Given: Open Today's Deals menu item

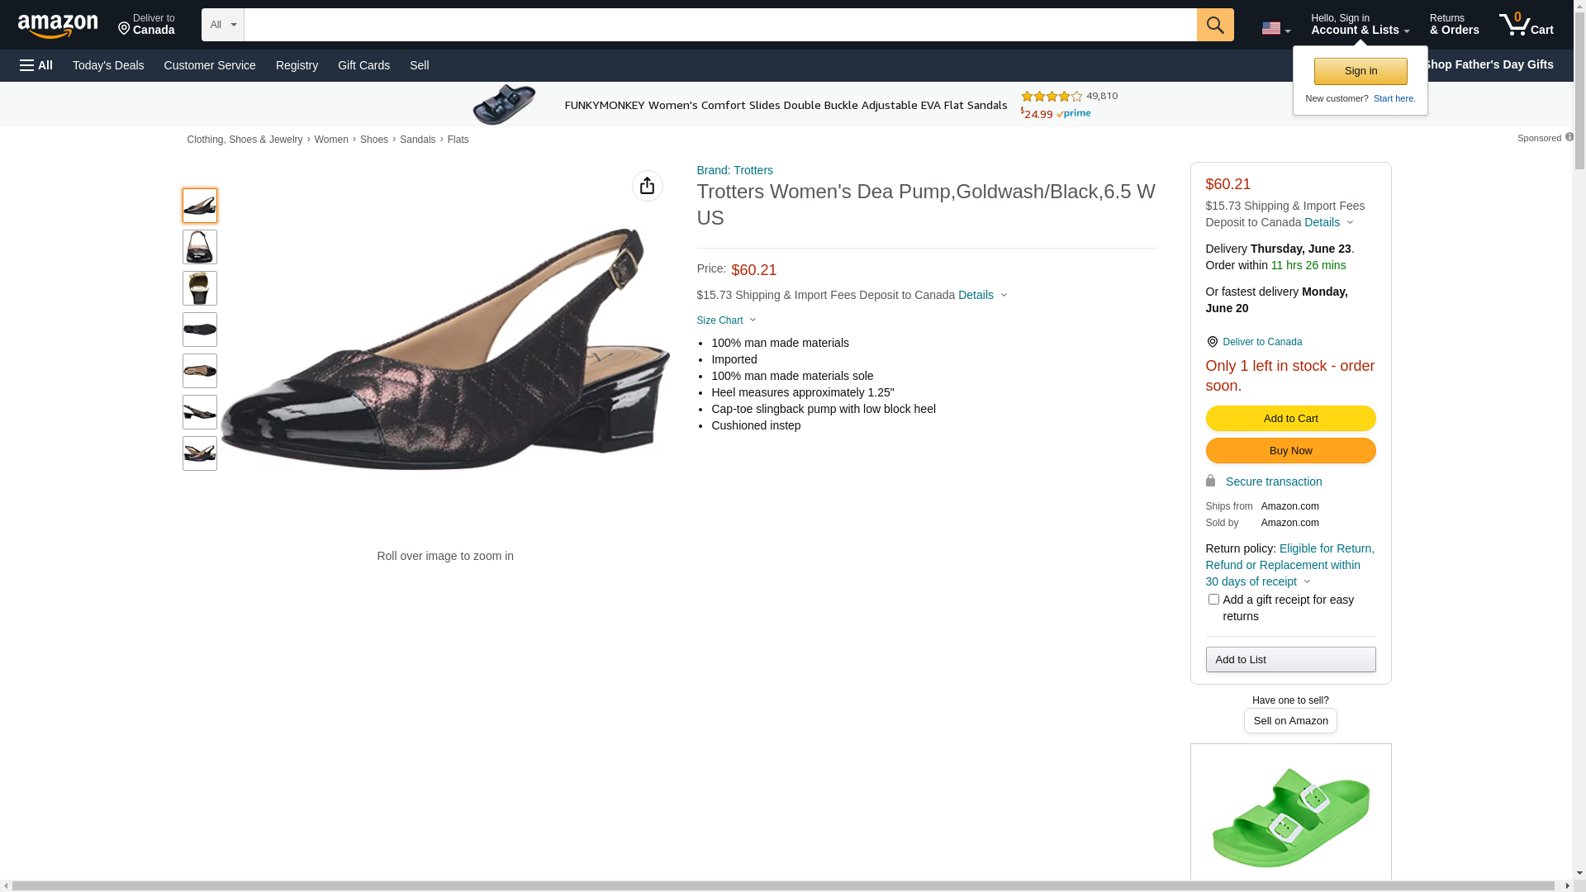Looking at the screenshot, I should pyautogui.click(x=108, y=65).
